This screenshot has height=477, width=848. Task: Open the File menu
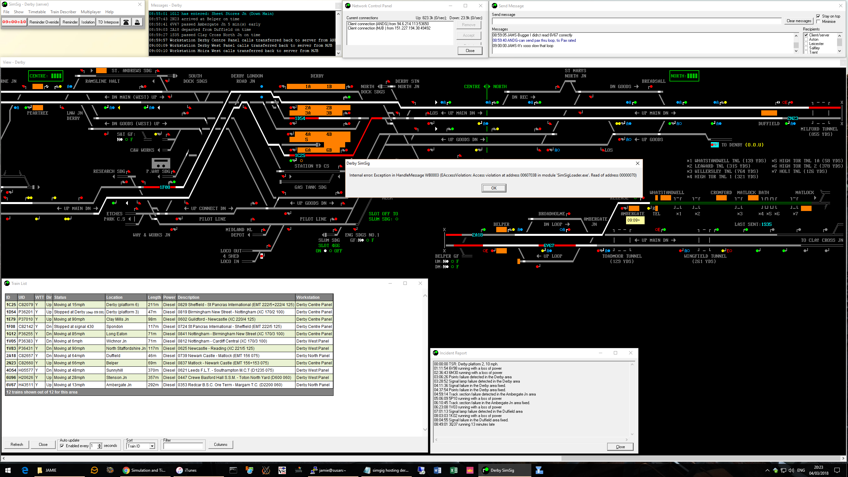pos(6,12)
